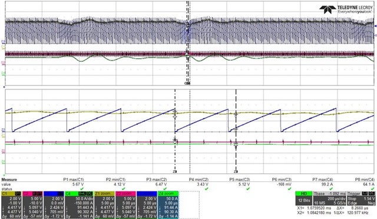Select the Z1 zoom descriptor box
Screen dimensions: 377x219
104,205
